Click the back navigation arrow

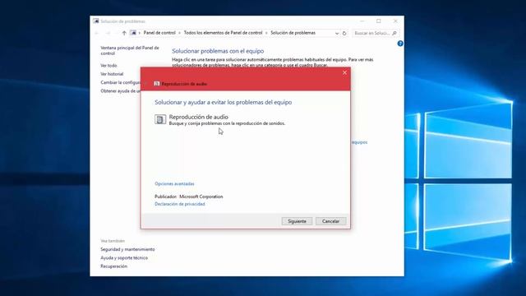(97, 33)
